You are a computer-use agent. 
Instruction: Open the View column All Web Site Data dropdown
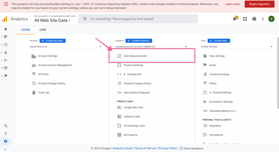pos(237,47)
